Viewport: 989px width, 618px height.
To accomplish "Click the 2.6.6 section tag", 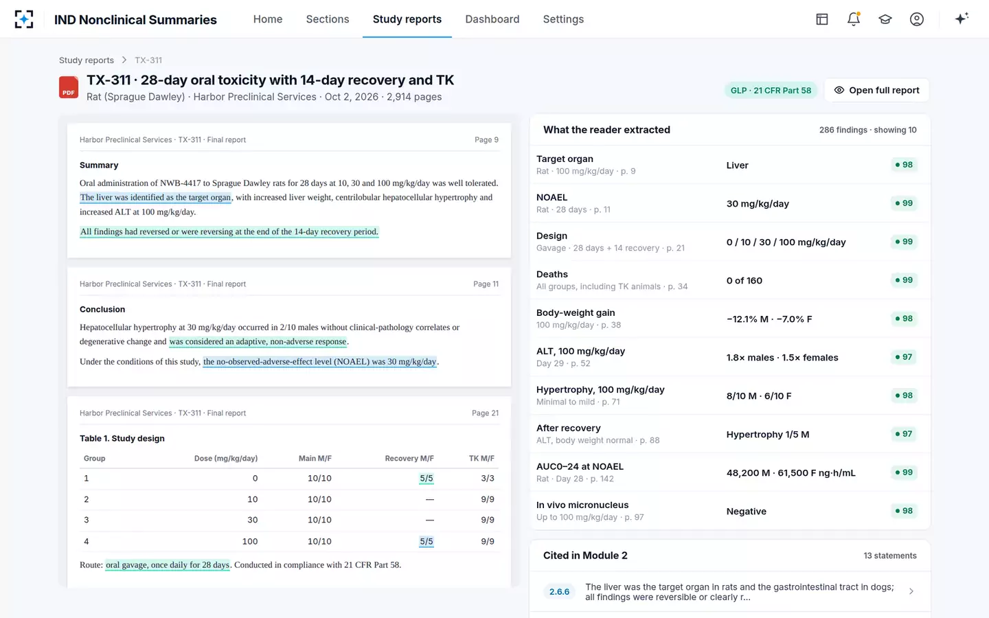I will tap(559, 591).
